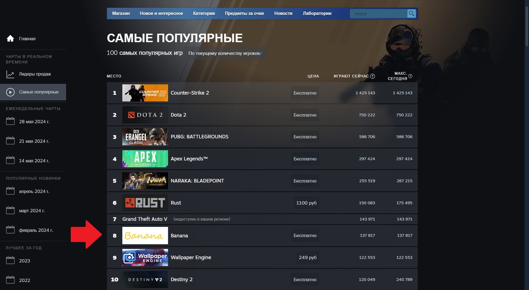Open the Banana game thumbnail
The image size is (529, 290).
(145, 235)
